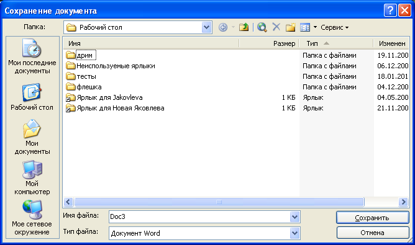Open the Views dropdown arrow
The height and width of the screenshot is (245, 415).
coord(315,27)
